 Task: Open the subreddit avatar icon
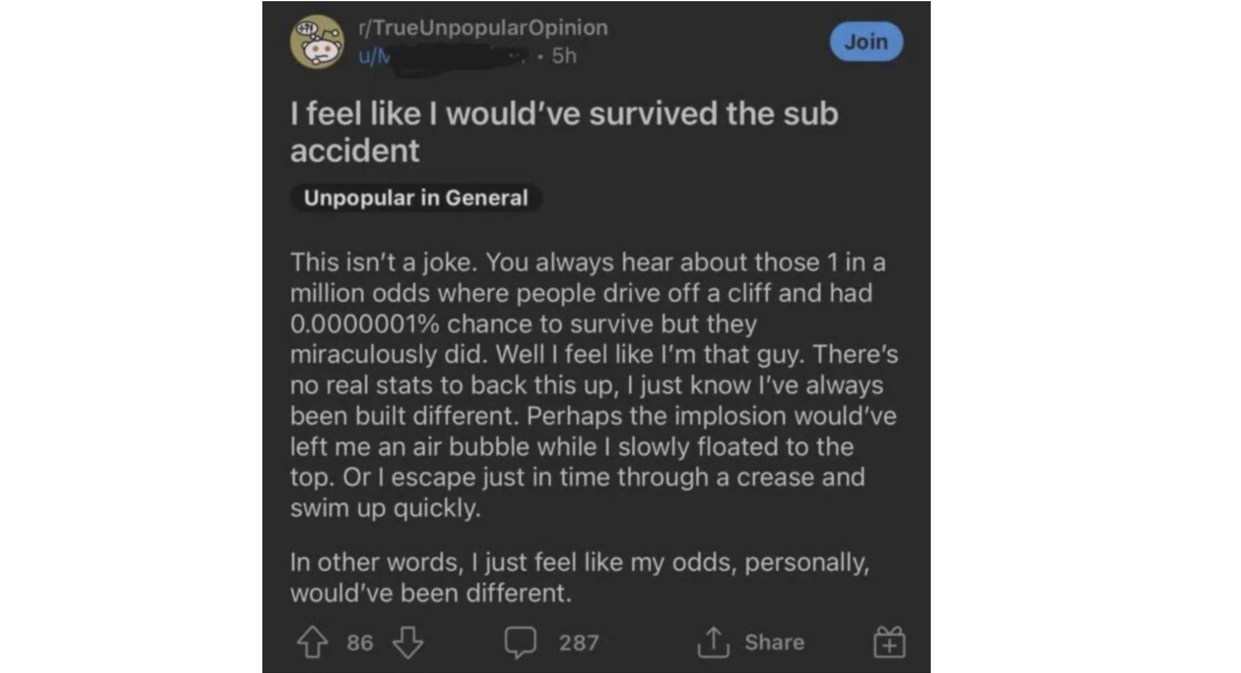click(317, 42)
